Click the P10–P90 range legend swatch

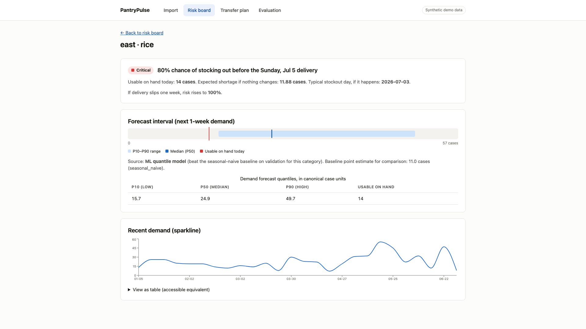(129, 151)
